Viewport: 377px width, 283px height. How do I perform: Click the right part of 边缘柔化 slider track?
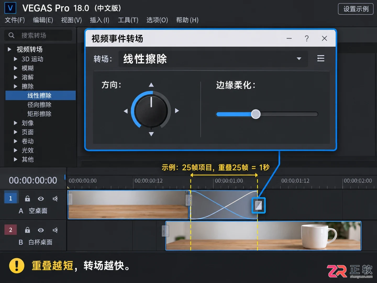coord(289,114)
